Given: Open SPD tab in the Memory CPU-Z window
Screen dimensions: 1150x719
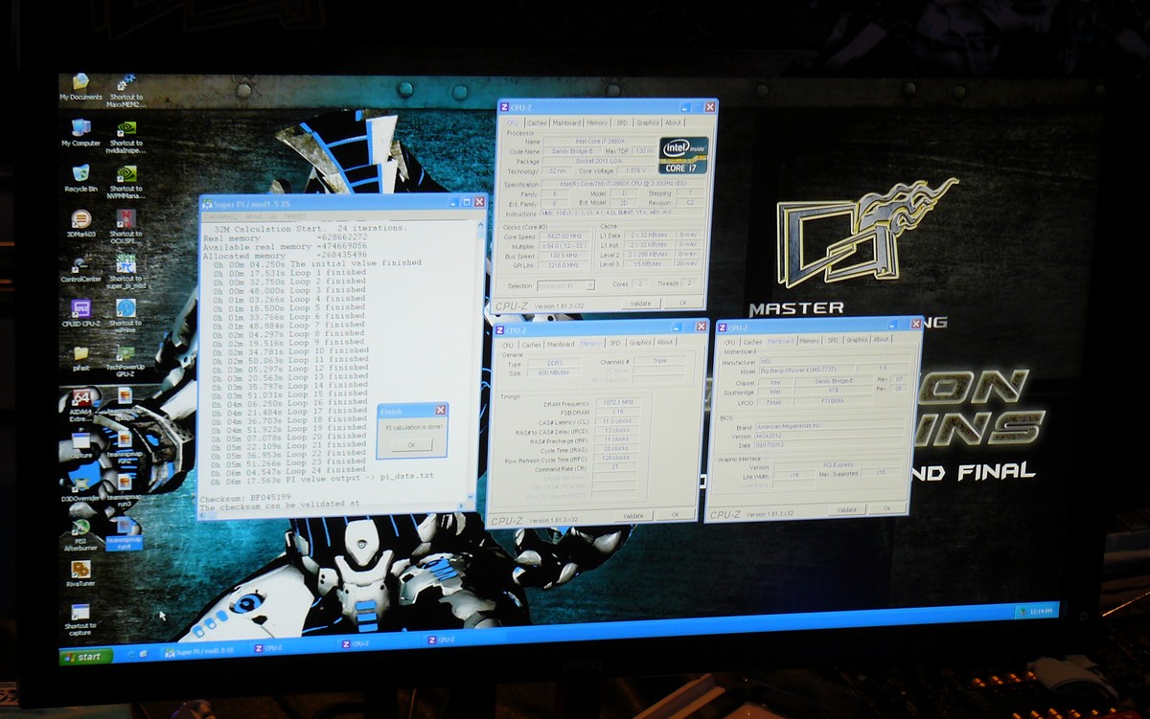Looking at the screenshot, I should point(614,342).
